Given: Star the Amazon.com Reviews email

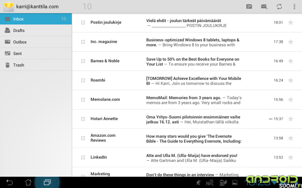Looking at the screenshot, I should (291, 138).
